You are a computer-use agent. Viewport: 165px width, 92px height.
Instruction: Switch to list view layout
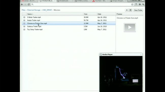(127, 10)
